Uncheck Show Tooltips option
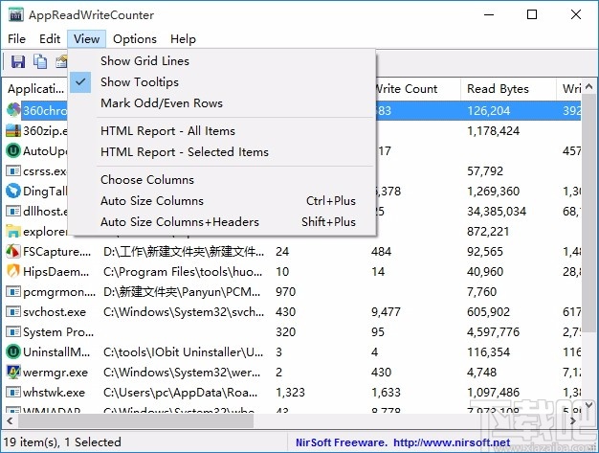This screenshot has width=599, height=453. 222,81
